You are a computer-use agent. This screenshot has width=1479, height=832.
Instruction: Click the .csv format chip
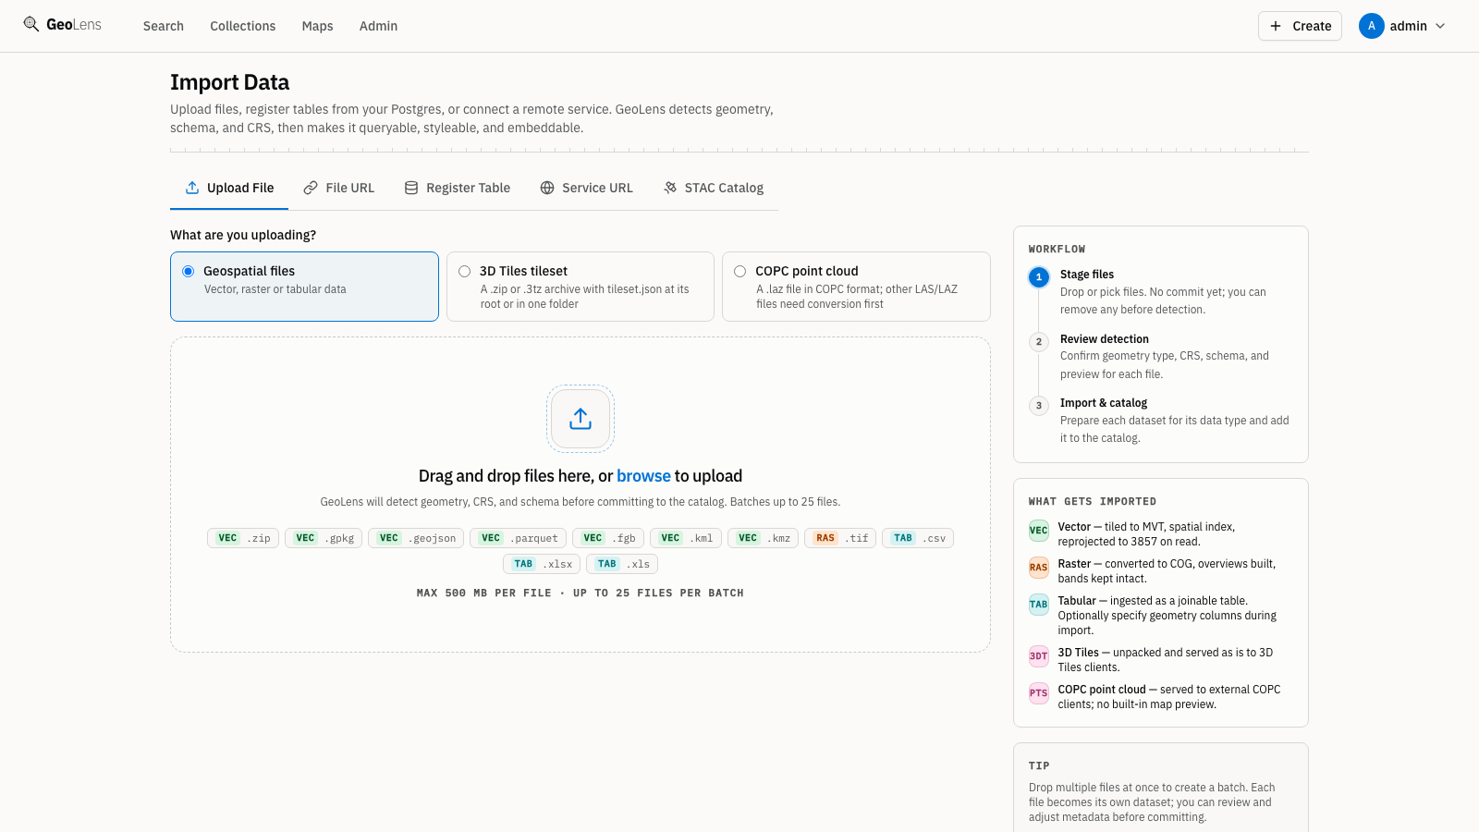pos(919,538)
